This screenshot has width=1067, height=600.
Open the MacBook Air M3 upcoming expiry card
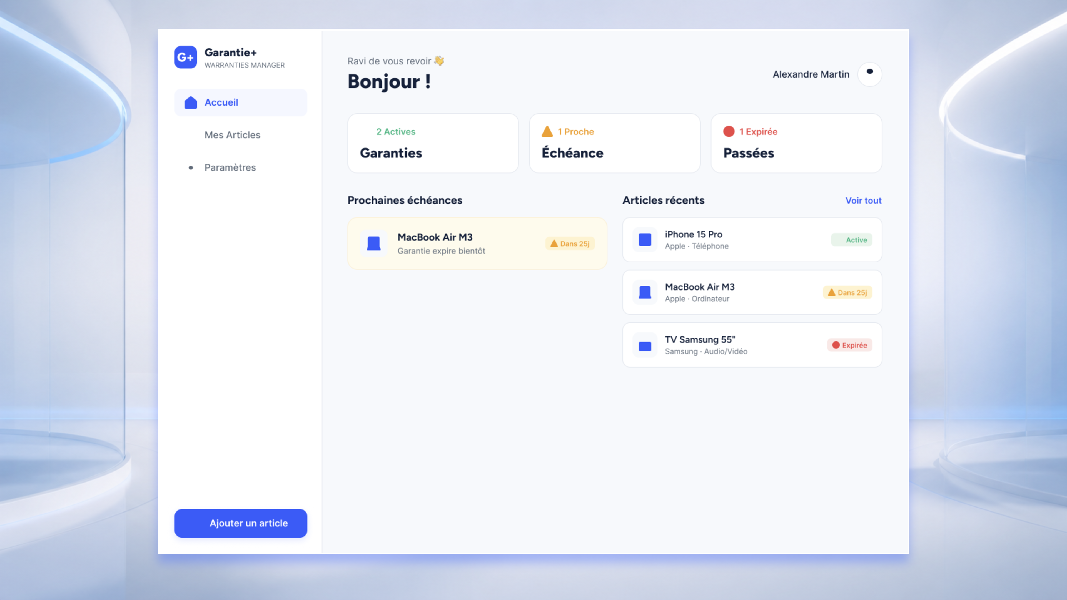coord(477,244)
